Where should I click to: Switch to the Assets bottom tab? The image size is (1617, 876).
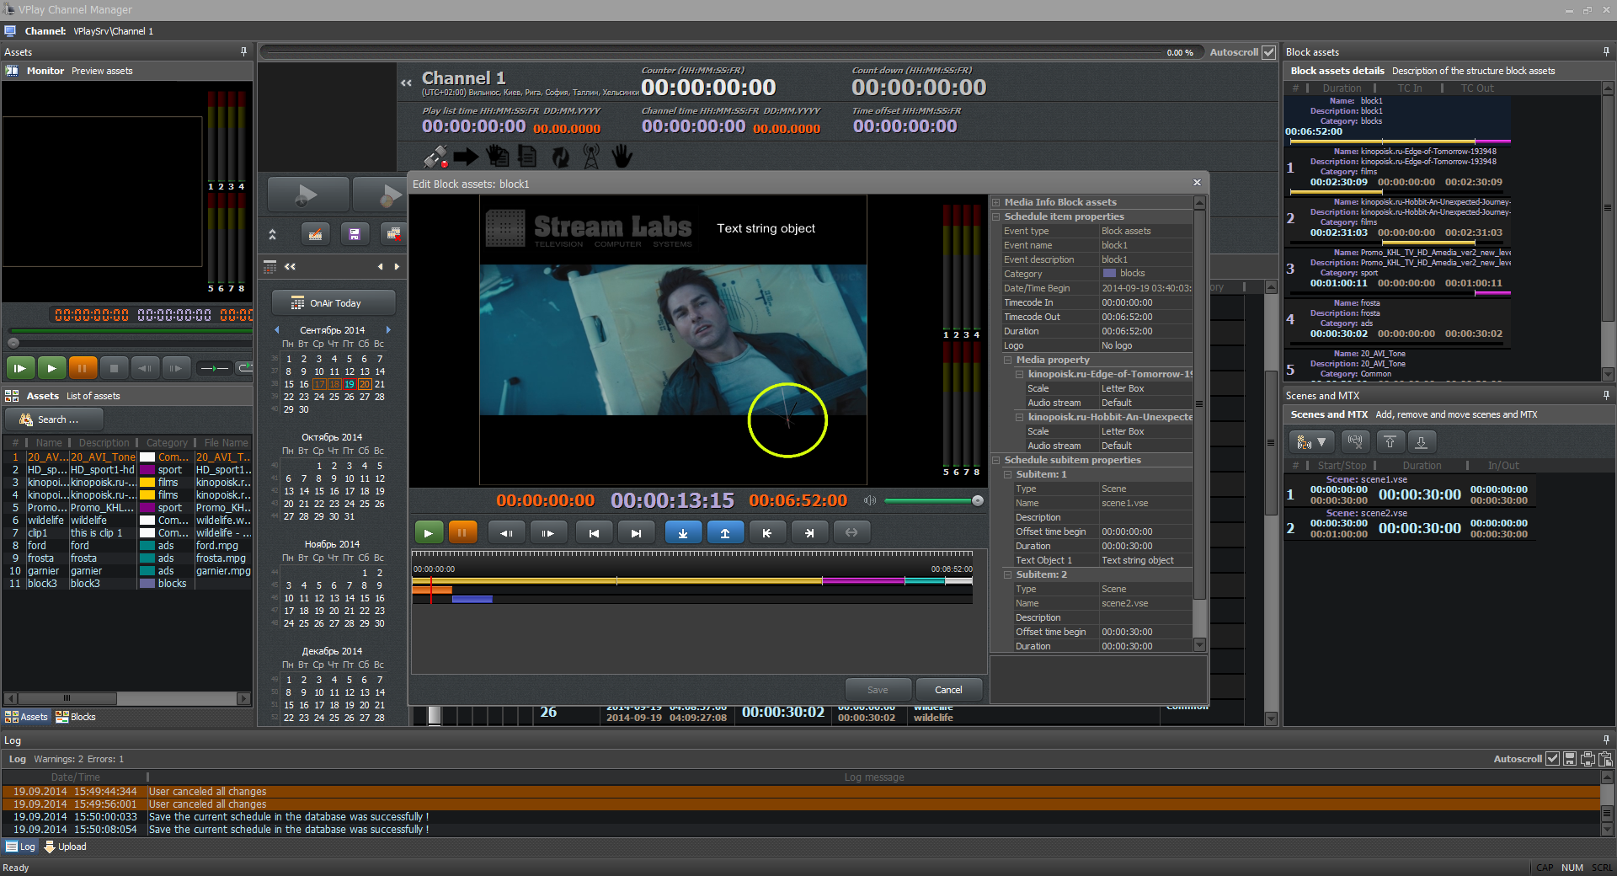27,717
